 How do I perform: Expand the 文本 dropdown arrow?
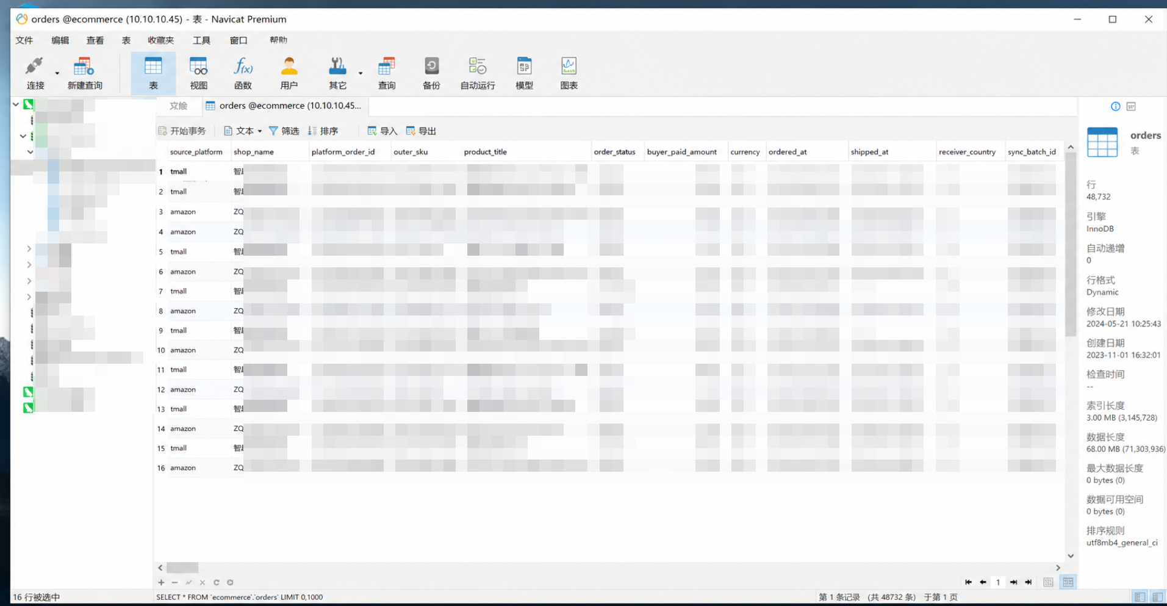tap(260, 131)
